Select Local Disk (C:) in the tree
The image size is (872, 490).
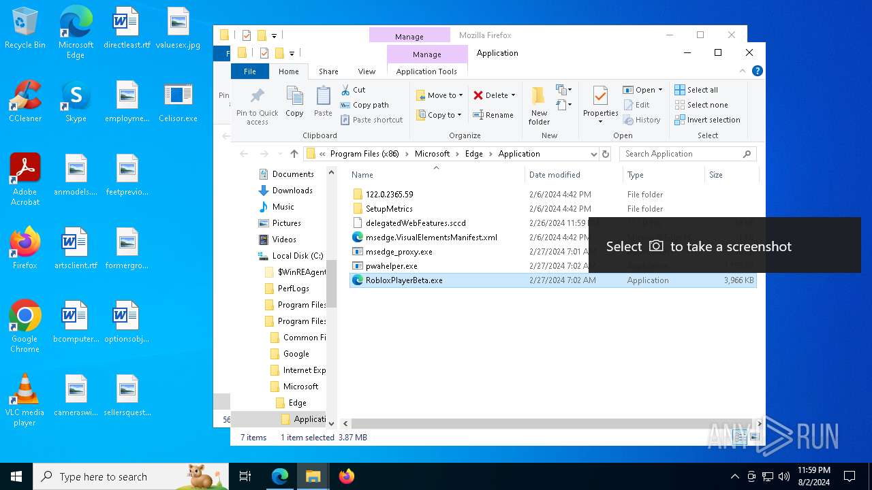coord(298,256)
